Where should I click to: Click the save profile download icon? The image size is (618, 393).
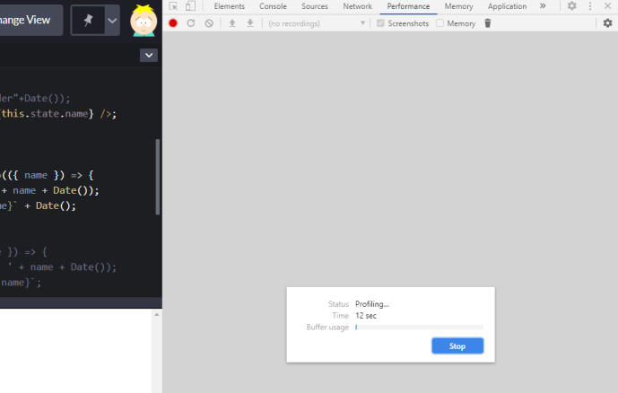click(249, 23)
